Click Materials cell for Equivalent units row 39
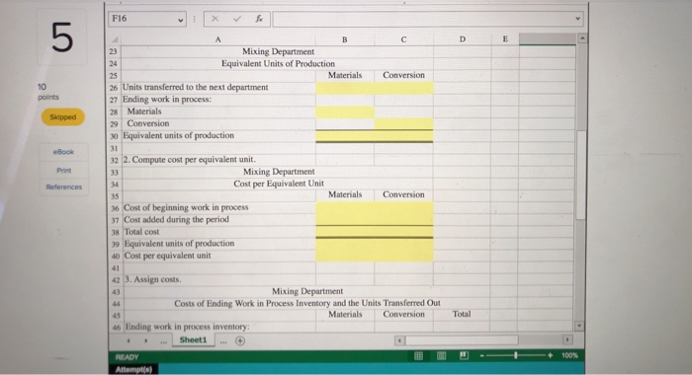This screenshot has width=692, height=375. (x=345, y=244)
